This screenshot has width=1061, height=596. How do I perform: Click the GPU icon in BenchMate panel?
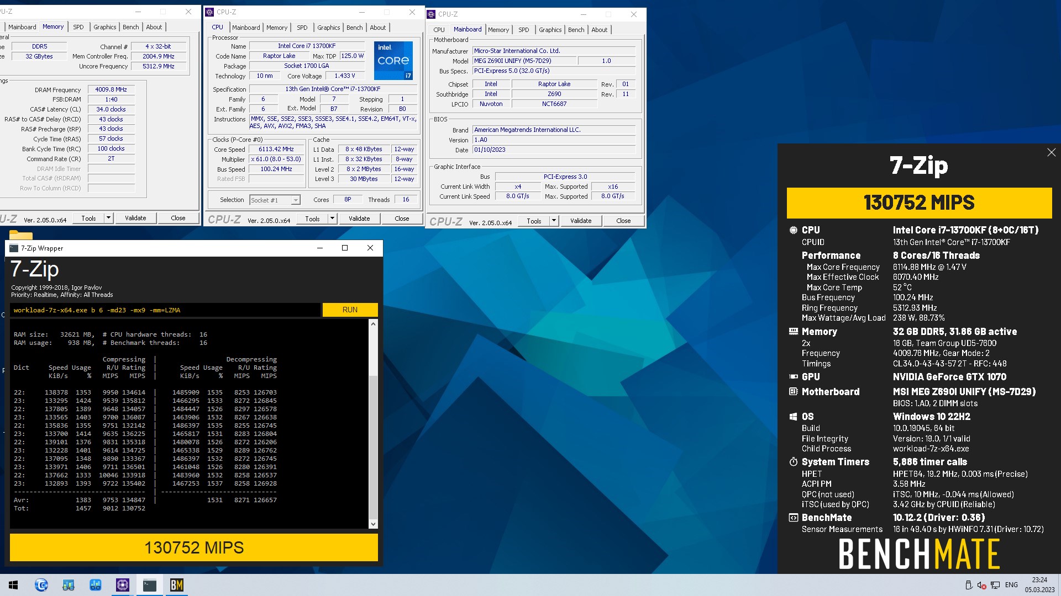(x=793, y=377)
